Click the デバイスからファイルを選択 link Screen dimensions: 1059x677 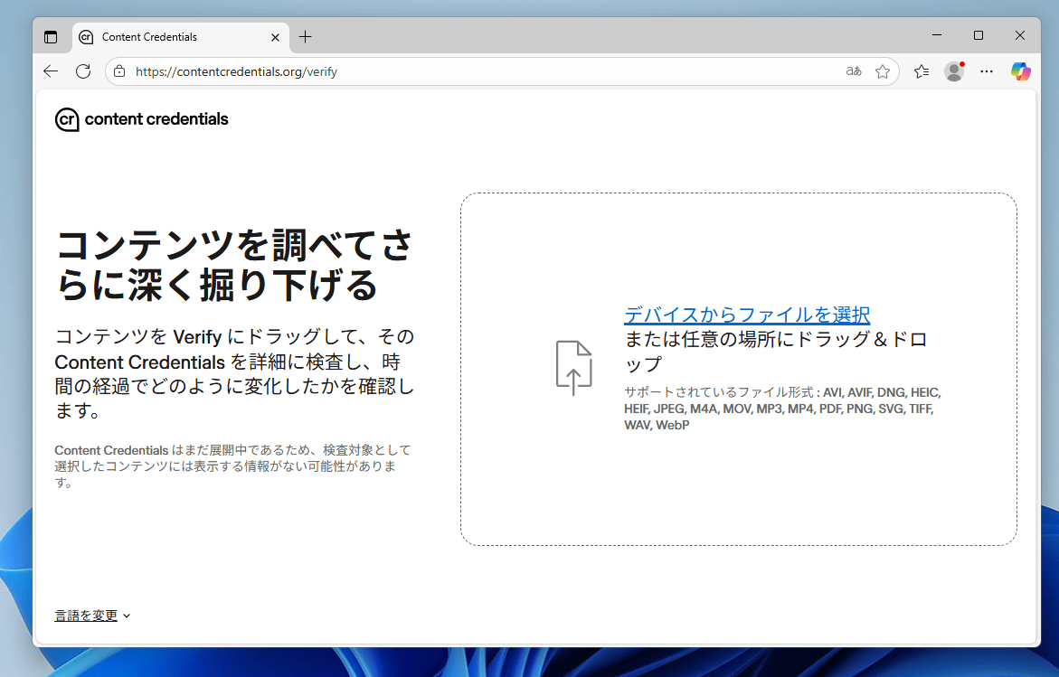(x=747, y=315)
